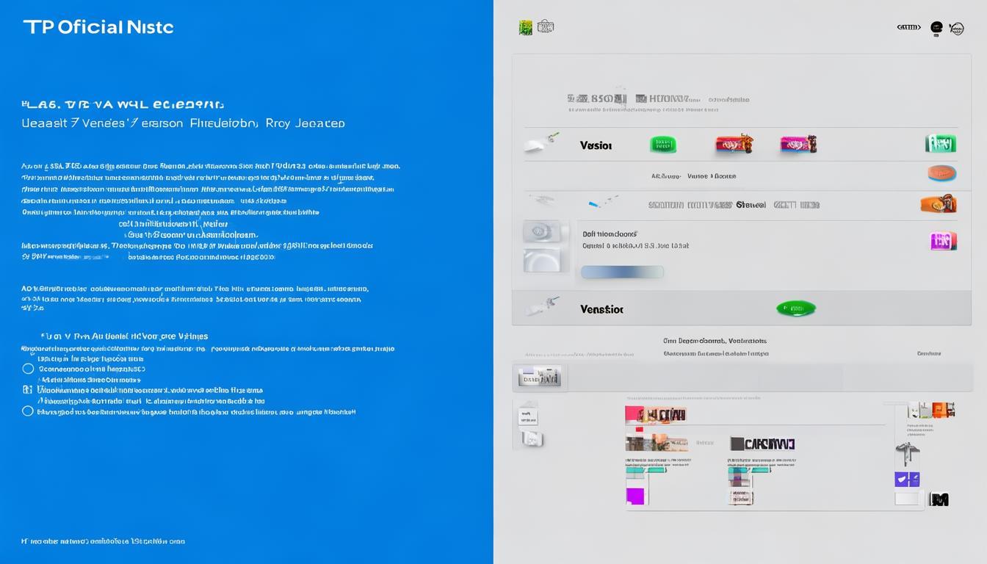Click the circular outlined icon at far top right

pyautogui.click(x=956, y=29)
